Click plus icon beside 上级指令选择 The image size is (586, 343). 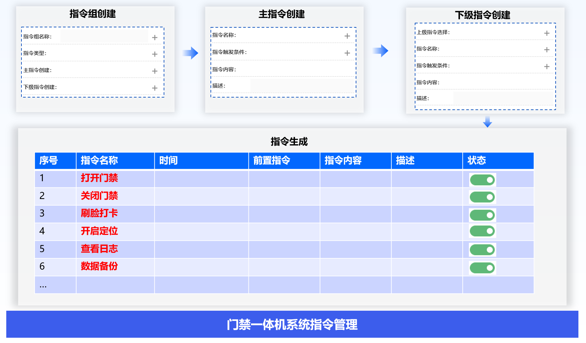[x=547, y=33]
